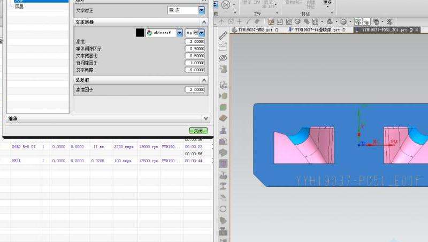Click the 高度 value input field
This screenshot has width=428, height=242.
195,42
